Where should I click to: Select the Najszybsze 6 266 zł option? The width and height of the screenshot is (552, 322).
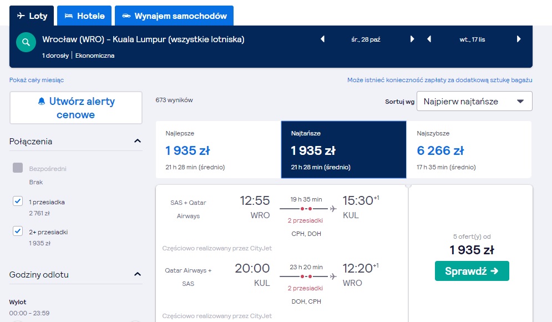[x=469, y=150]
